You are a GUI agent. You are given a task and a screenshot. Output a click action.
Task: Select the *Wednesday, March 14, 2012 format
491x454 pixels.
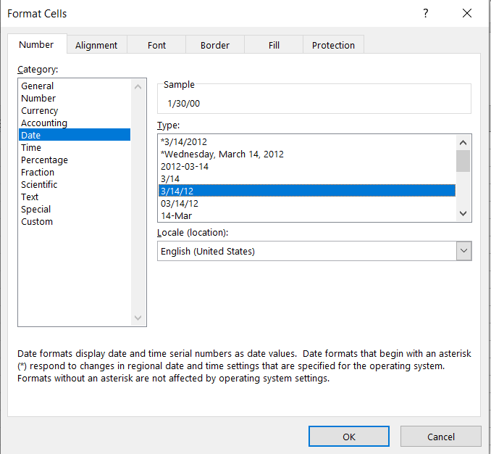tap(222, 154)
